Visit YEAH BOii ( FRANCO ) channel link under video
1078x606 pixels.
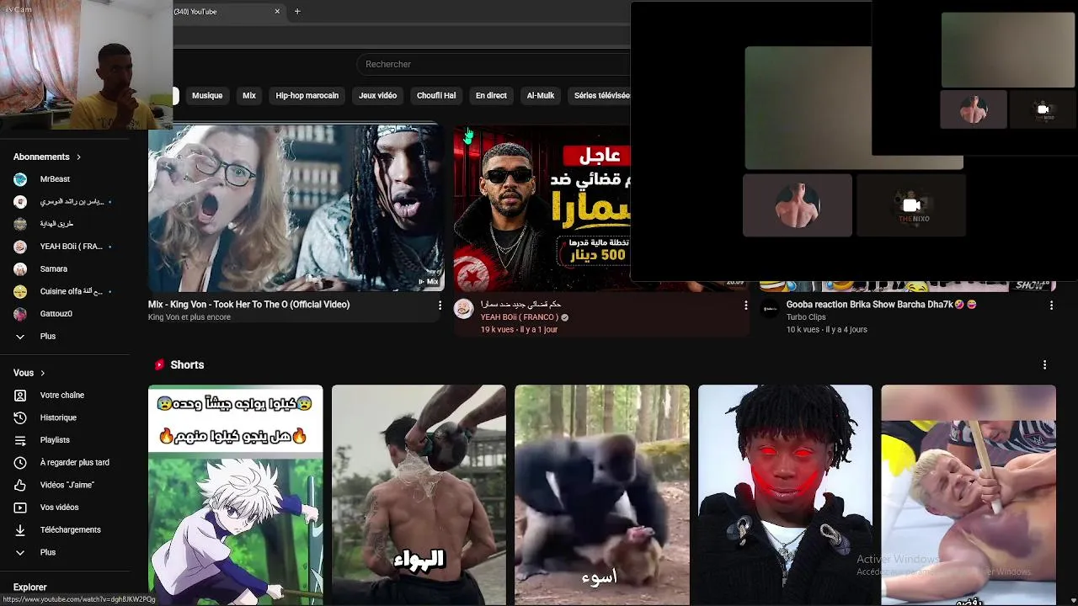click(x=520, y=317)
